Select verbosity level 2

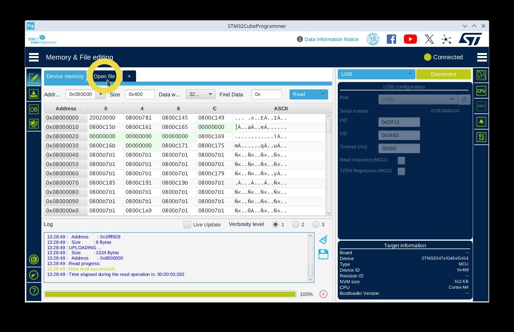point(296,224)
